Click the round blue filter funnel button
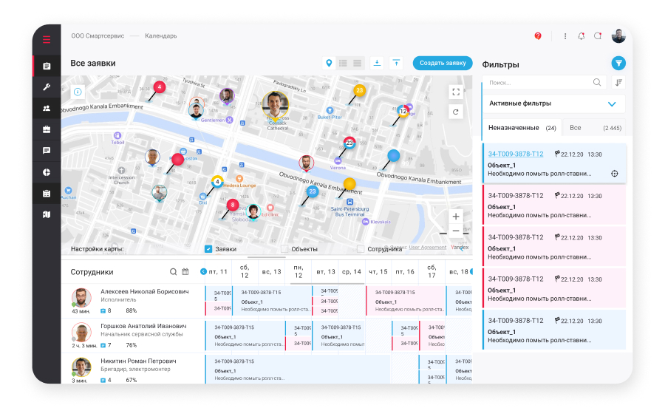665x408 pixels. (x=618, y=64)
